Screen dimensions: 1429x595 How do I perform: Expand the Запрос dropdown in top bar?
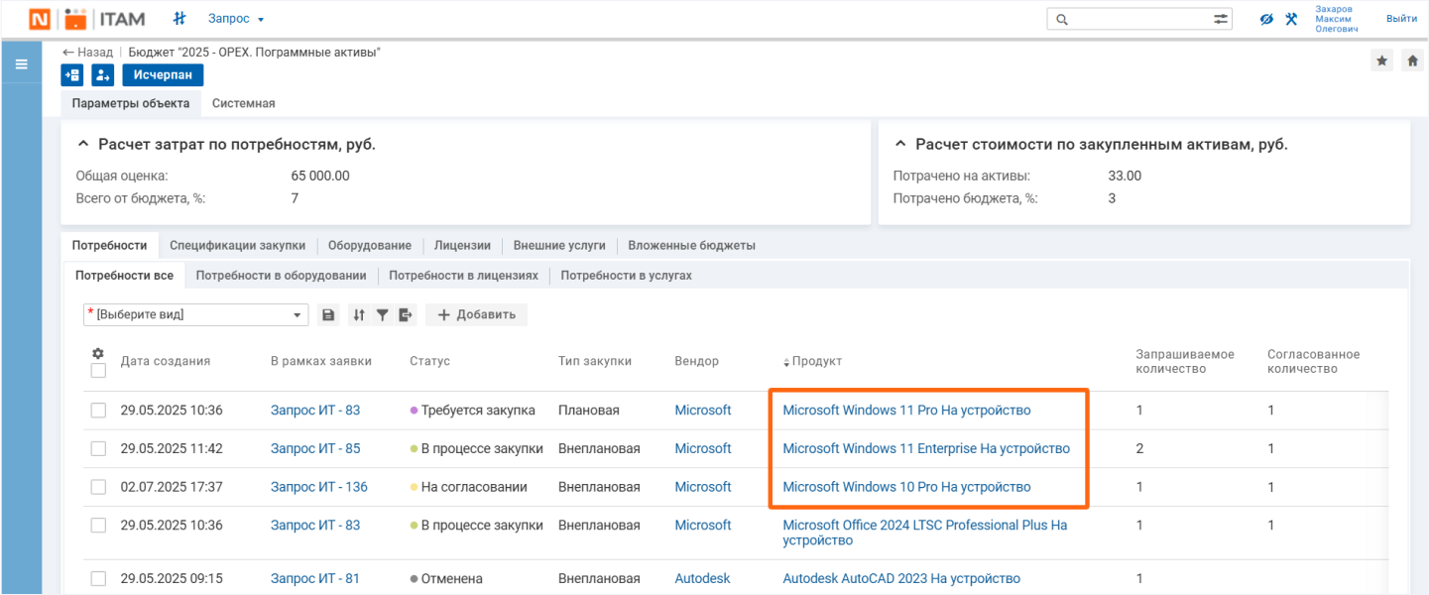[236, 19]
